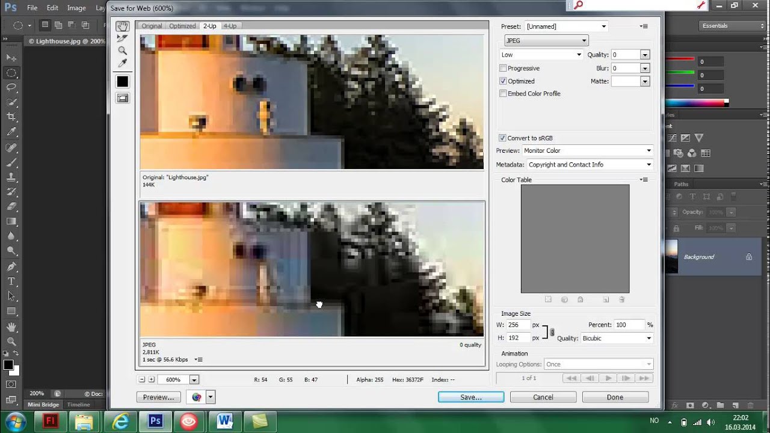Click the zoom in plus button

tap(152, 379)
